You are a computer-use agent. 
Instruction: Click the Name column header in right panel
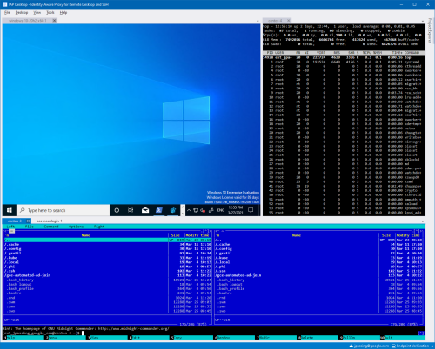(x=297, y=235)
